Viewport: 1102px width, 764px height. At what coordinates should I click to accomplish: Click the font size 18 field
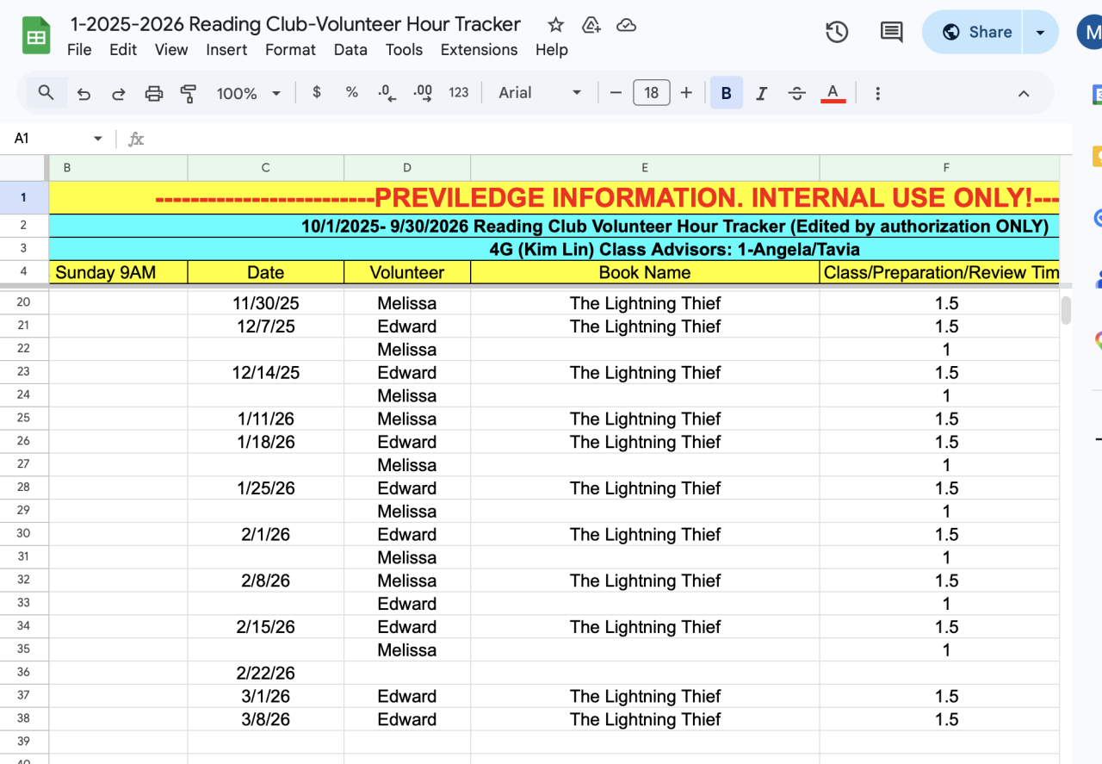(651, 93)
